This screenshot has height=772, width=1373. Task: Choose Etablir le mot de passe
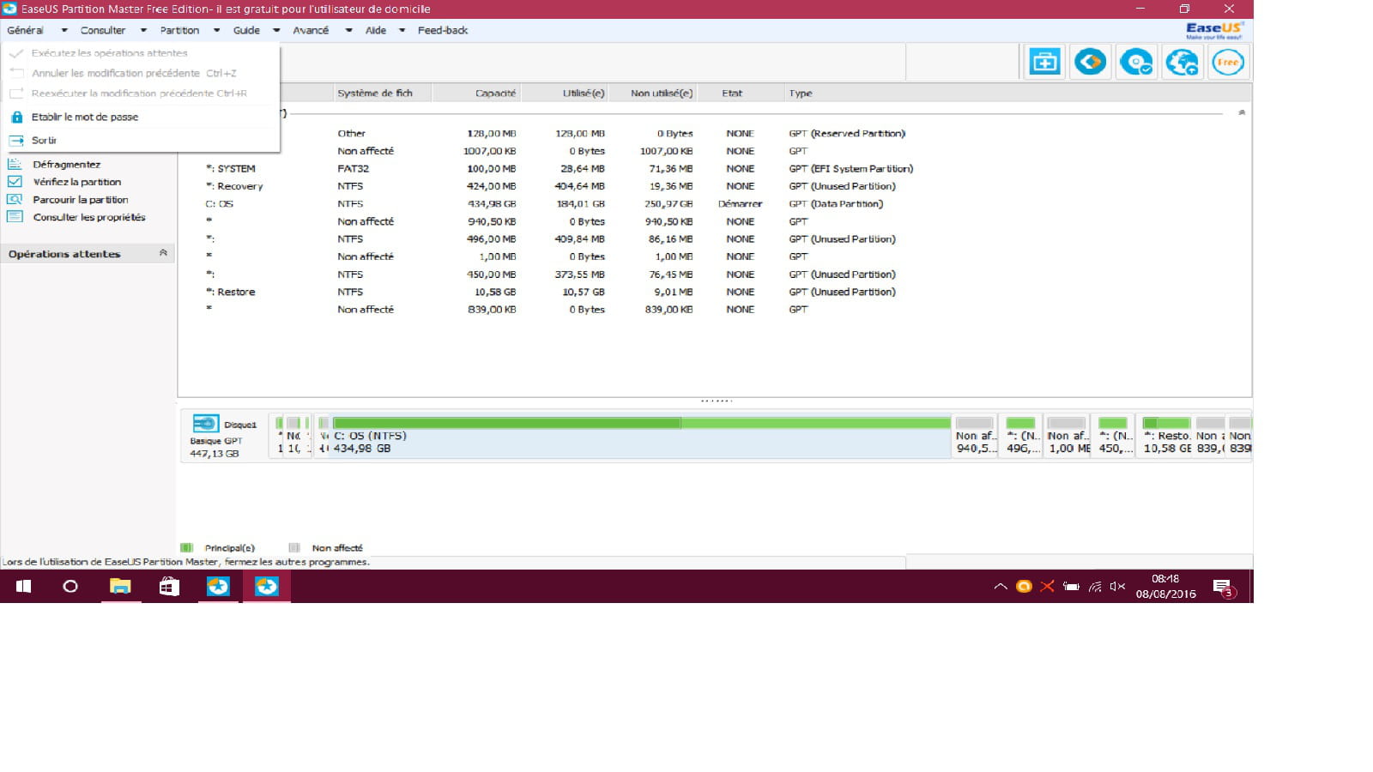click(x=84, y=117)
